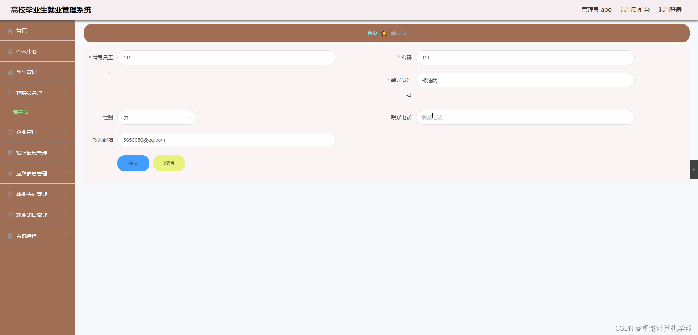Collapse the content panel via right-edge arrow

694,169
